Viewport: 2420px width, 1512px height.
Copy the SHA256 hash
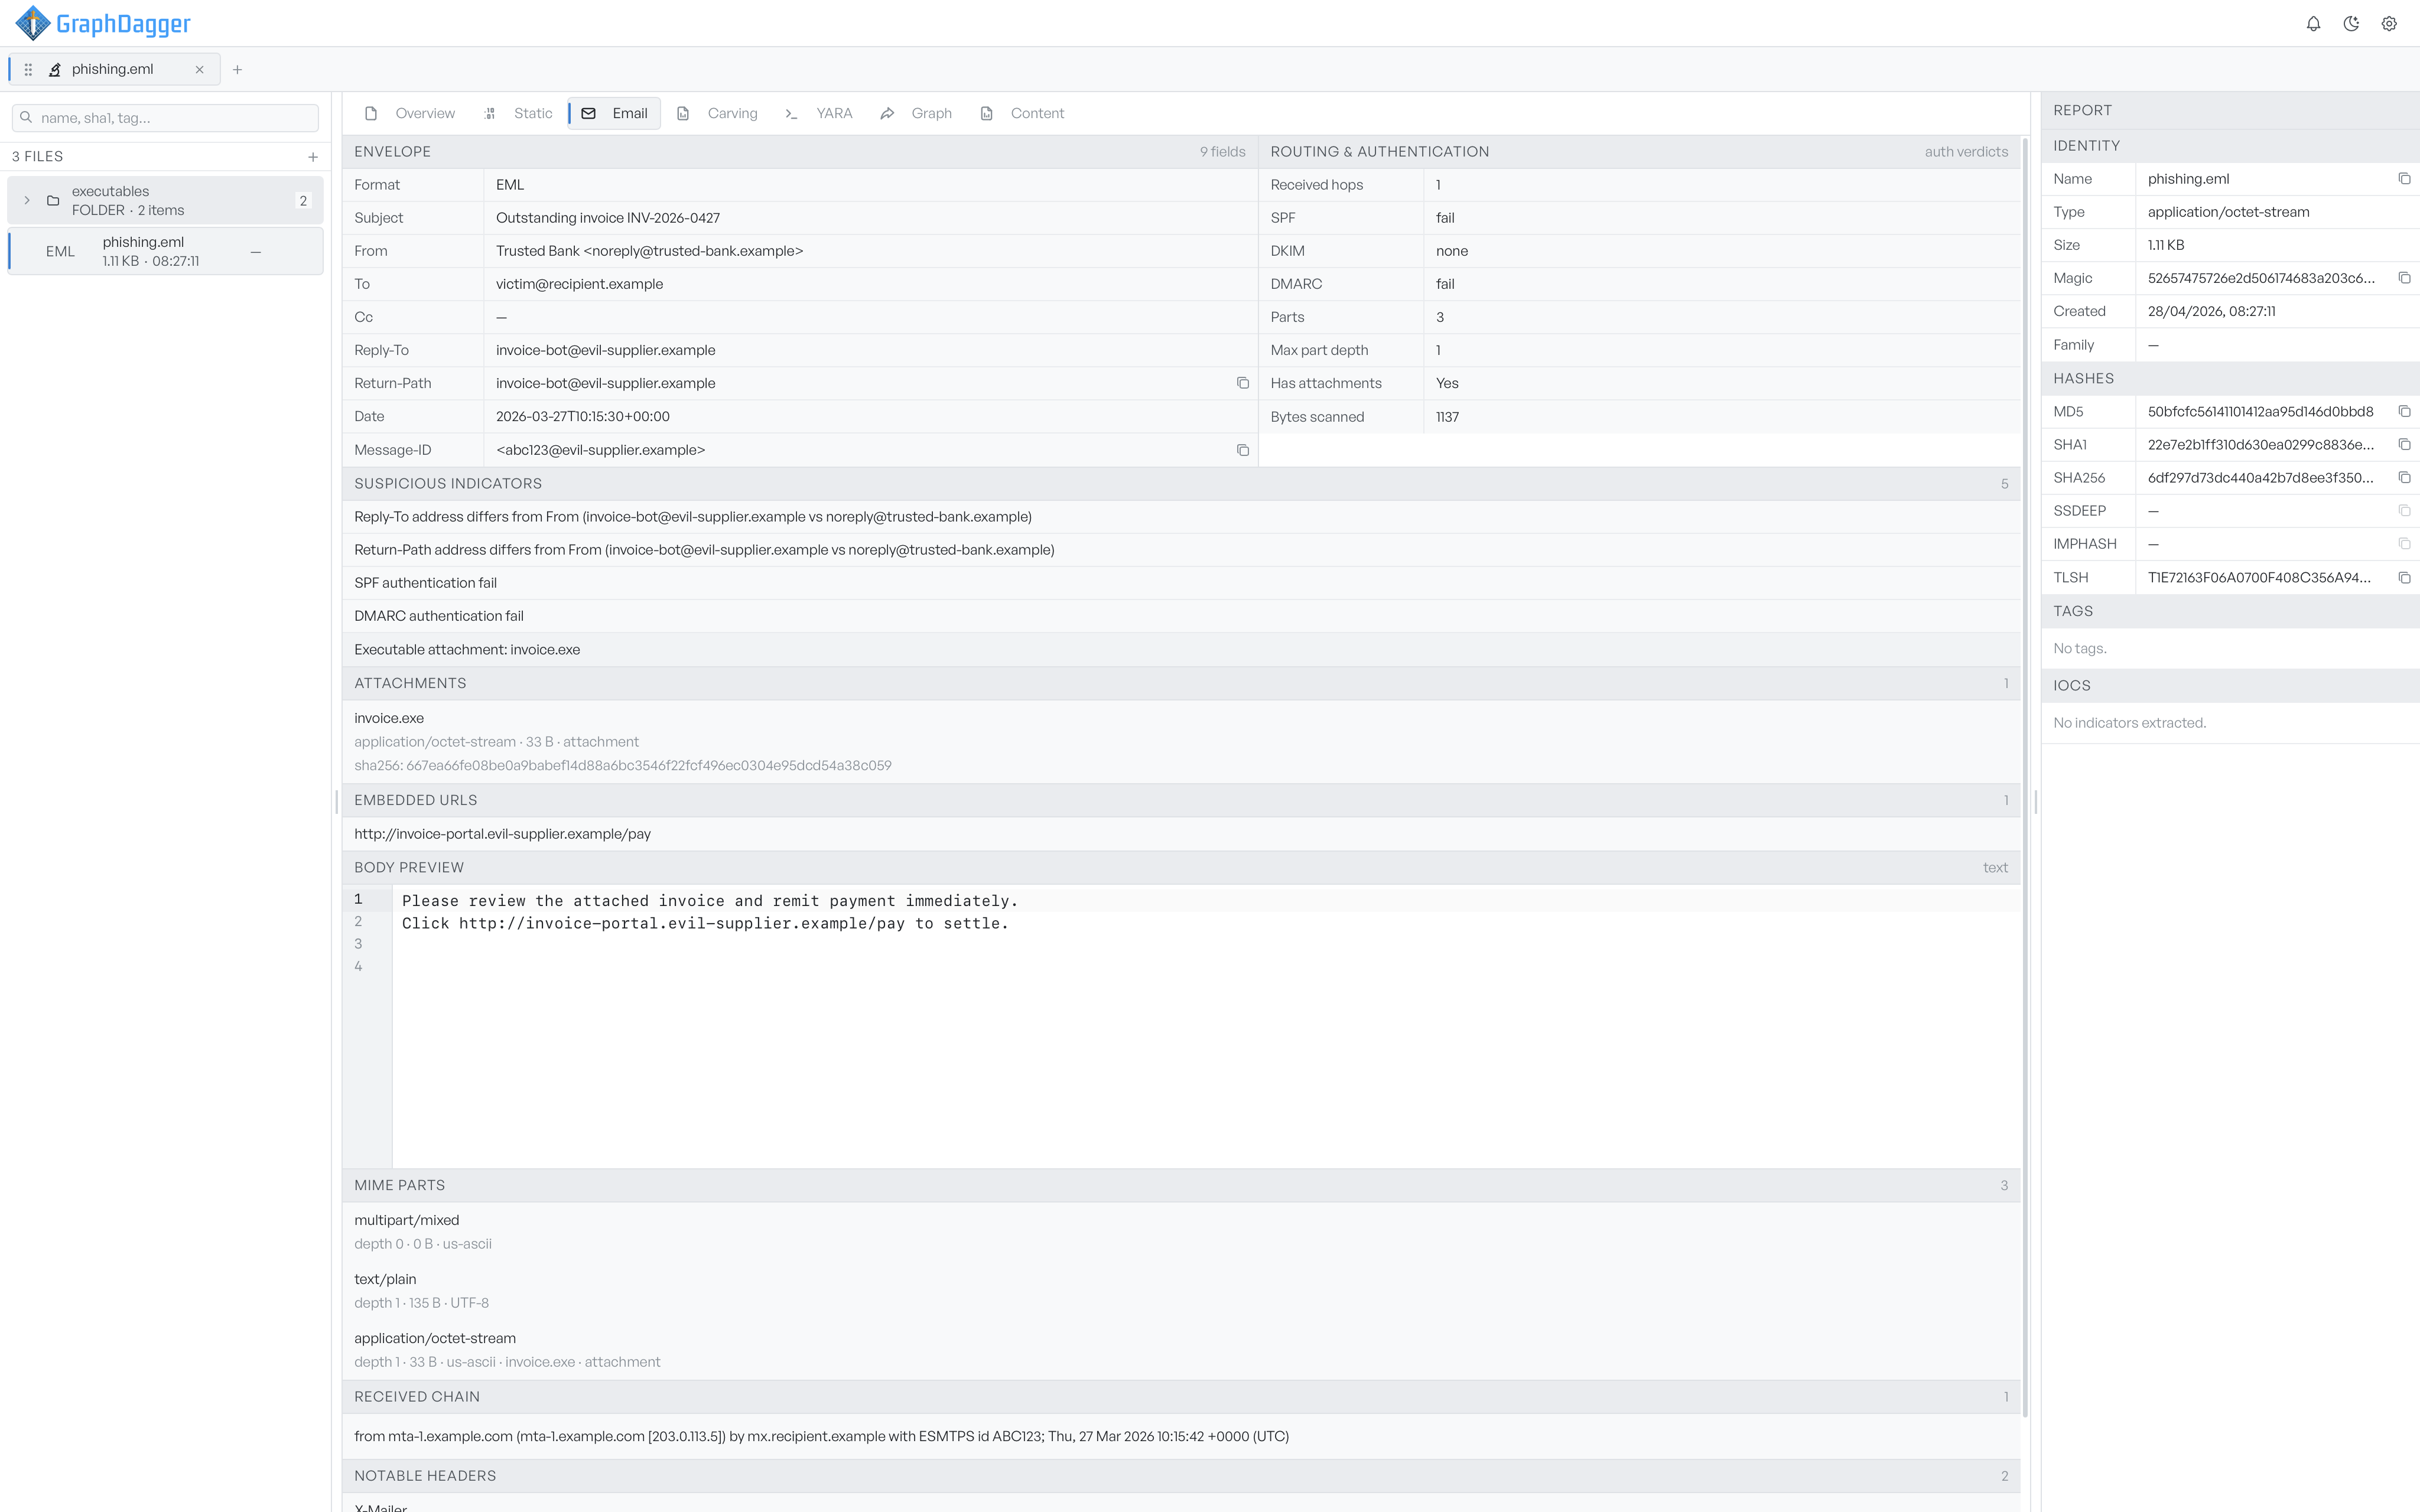(2404, 478)
